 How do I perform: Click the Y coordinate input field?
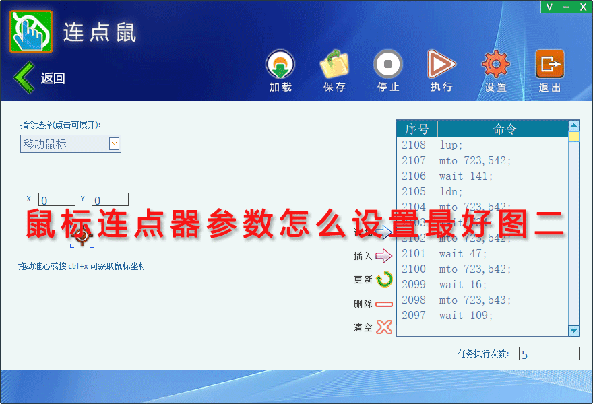pos(110,199)
